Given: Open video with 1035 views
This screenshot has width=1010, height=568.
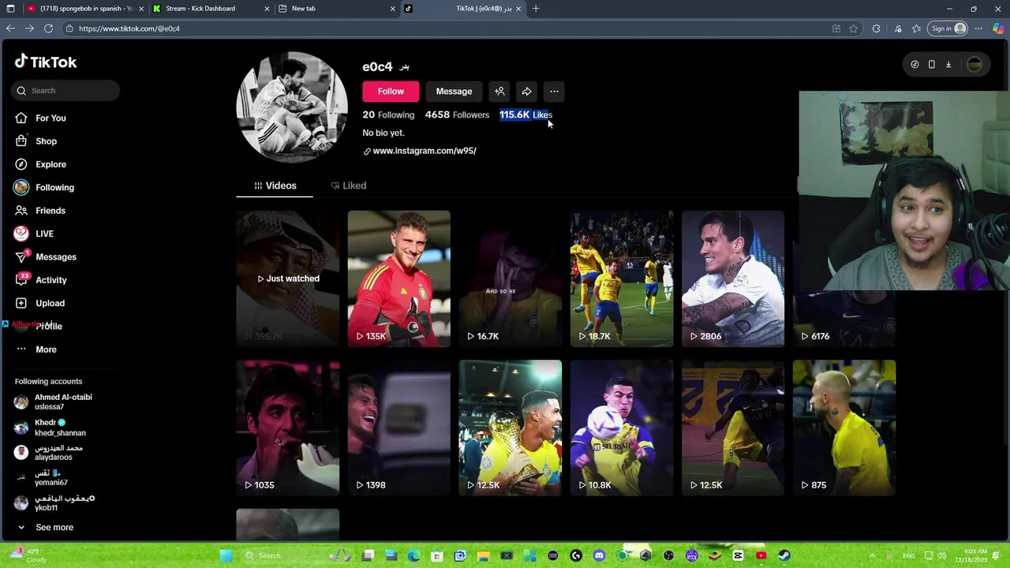Looking at the screenshot, I should click(288, 428).
